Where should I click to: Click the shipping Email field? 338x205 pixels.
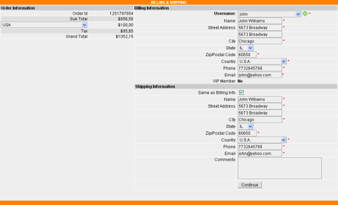[260, 153]
